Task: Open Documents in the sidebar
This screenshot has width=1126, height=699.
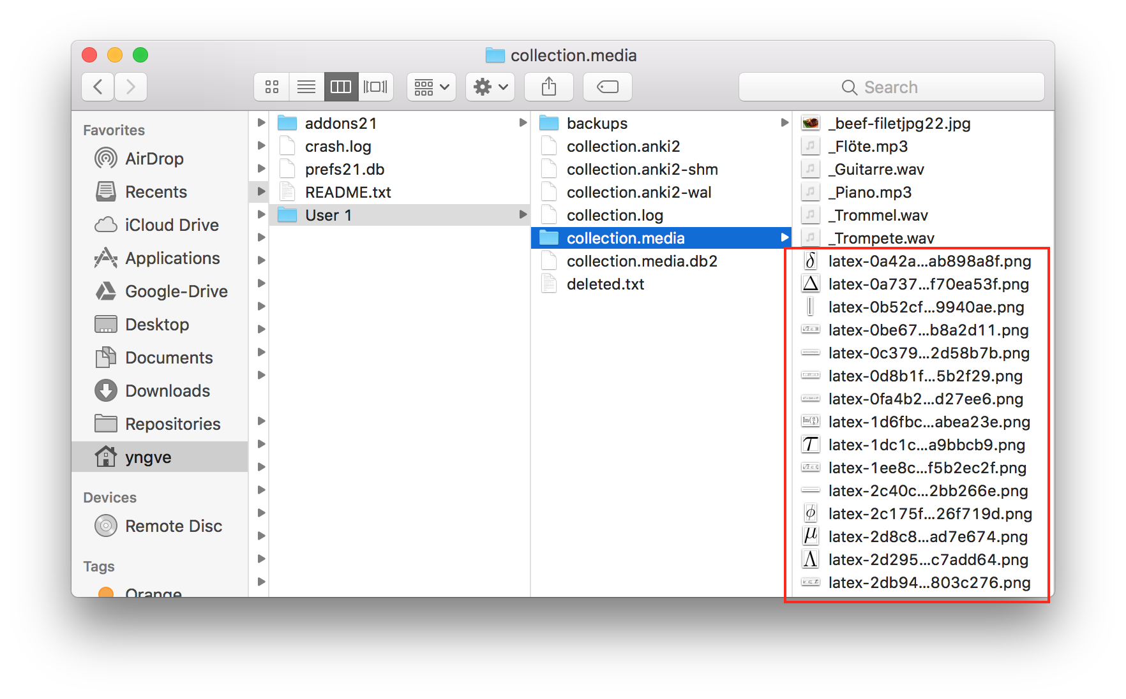Action: click(160, 358)
